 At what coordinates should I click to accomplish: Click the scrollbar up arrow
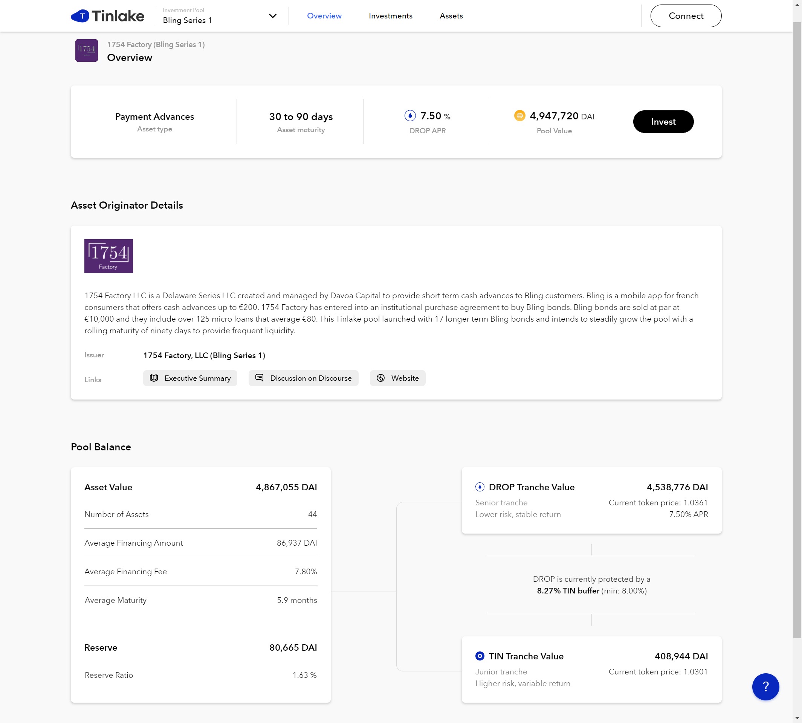(797, 5)
